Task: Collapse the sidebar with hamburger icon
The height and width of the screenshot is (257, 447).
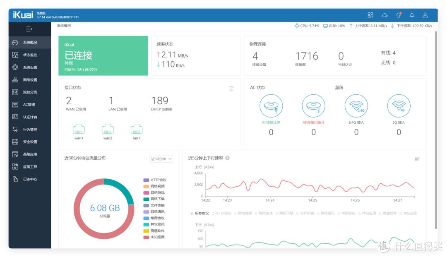Action: point(29,29)
